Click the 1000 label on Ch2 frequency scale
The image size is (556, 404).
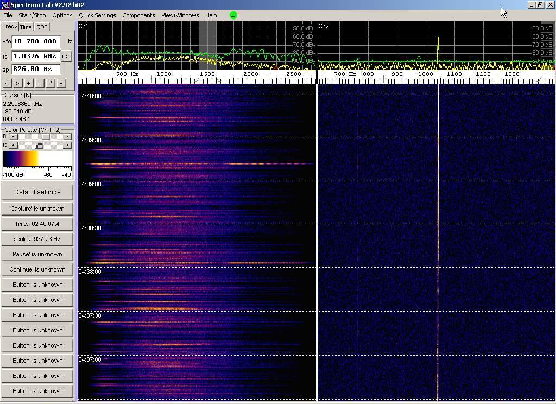(x=426, y=74)
